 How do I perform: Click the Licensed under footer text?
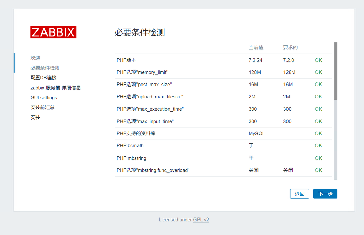point(175,220)
